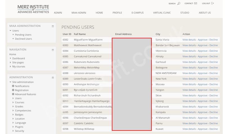Expand the Language node
Screen dimensions: 225x134
[13, 123]
